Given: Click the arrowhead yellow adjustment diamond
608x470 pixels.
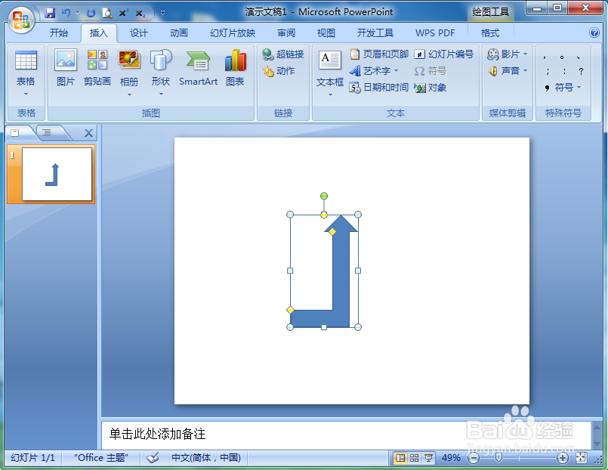Looking at the screenshot, I should [x=332, y=231].
